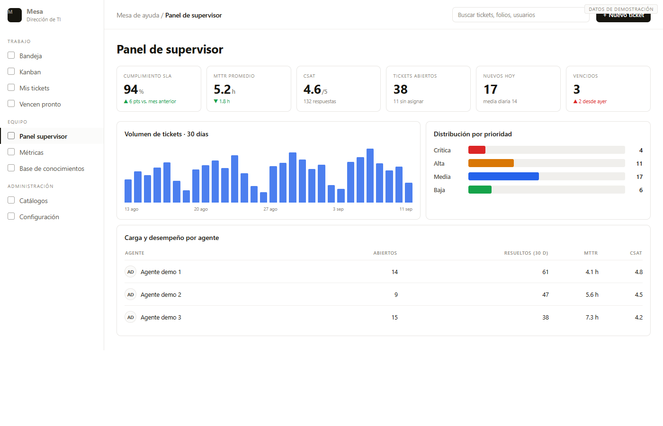Click the Baja green priority bar
This screenshot has width=663, height=426.
(480, 190)
